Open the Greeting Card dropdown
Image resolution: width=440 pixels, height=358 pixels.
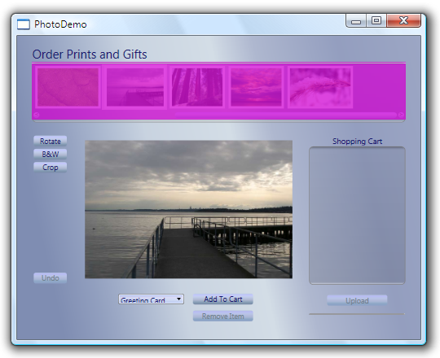click(x=151, y=299)
